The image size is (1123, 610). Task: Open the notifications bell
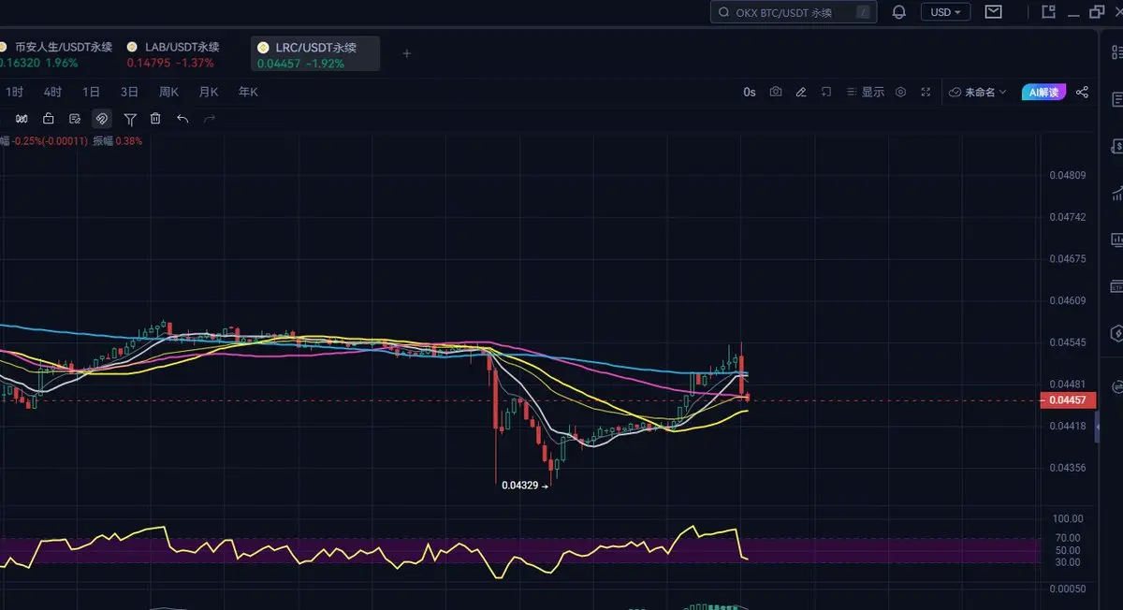point(899,12)
